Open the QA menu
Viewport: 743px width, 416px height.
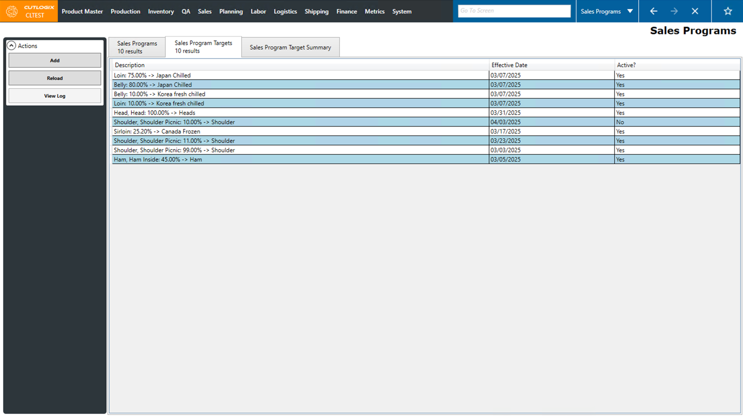click(x=186, y=11)
